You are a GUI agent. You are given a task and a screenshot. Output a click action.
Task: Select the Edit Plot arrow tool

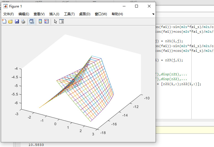[x=55, y=21]
